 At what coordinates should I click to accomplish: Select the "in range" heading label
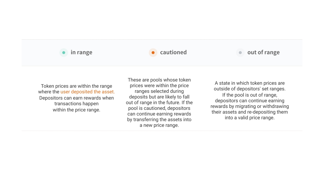[x=81, y=53]
